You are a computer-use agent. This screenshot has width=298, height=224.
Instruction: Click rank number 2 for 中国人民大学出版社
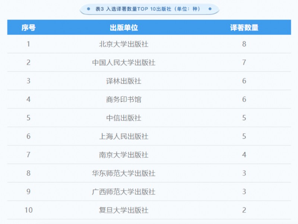[x=29, y=63]
